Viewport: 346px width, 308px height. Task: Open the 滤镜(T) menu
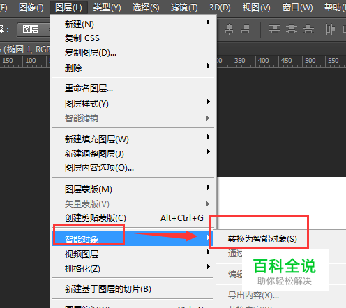tap(184, 8)
